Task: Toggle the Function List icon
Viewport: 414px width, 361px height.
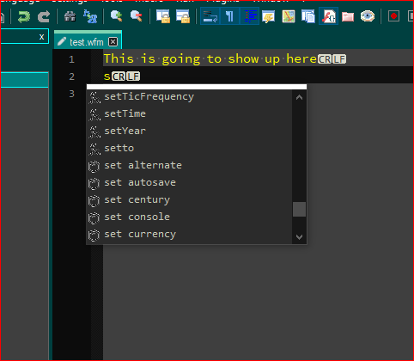Action: click(x=328, y=16)
